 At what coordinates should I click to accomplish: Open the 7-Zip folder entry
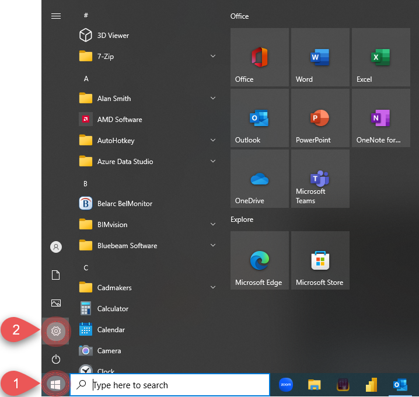tap(148, 57)
